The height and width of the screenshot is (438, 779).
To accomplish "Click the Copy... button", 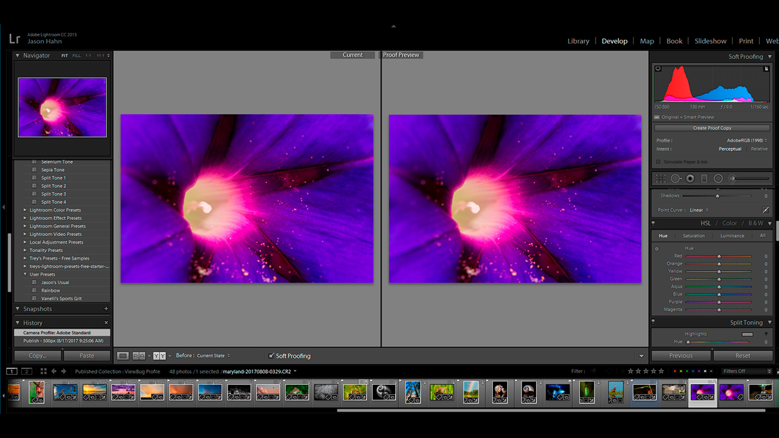I will [38, 356].
